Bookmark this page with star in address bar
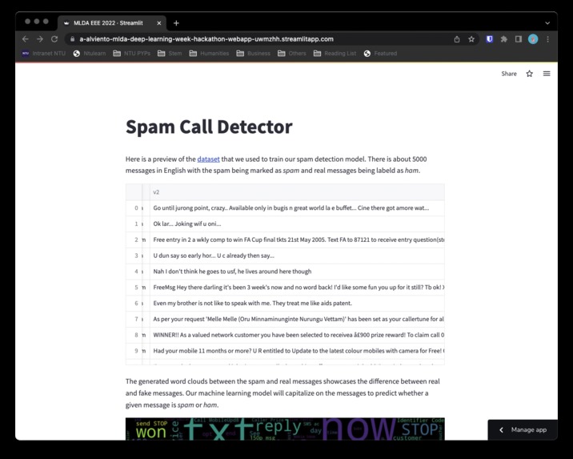Screen dimensions: 573x459 tap(471, 39)
